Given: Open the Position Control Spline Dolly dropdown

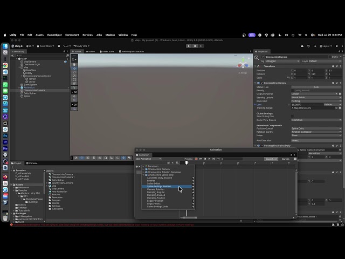Looking at the screenshot, I should coord(316,128).
